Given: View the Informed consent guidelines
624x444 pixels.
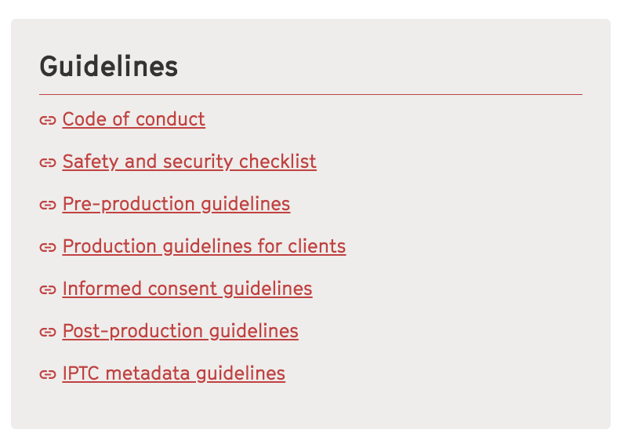Looking at the screenshot, I should coord(187,289).
